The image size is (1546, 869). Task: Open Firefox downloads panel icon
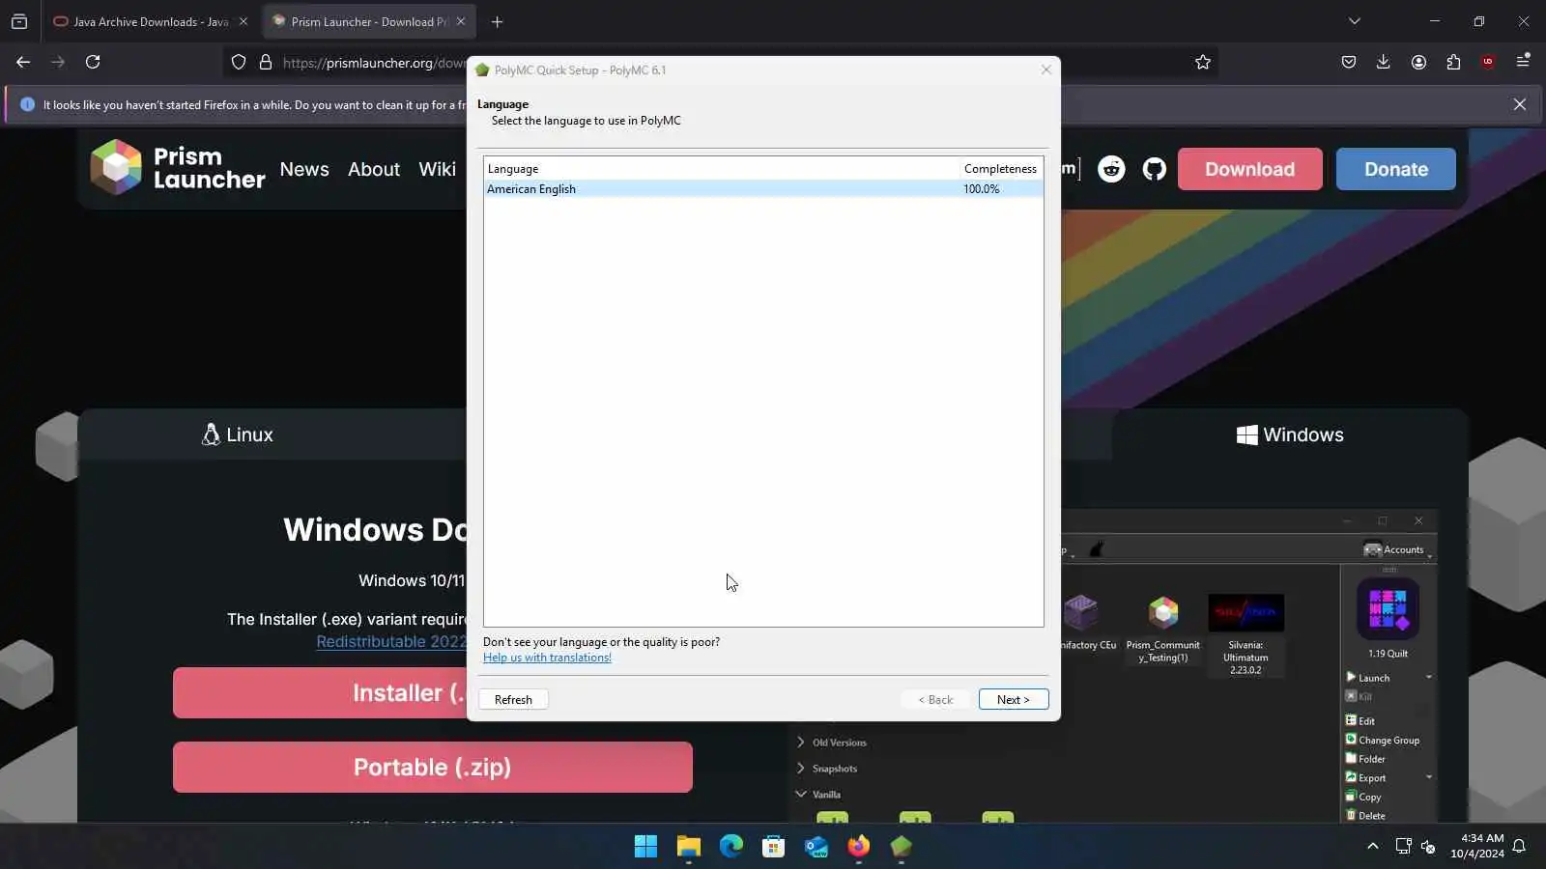coord(1384,62)
